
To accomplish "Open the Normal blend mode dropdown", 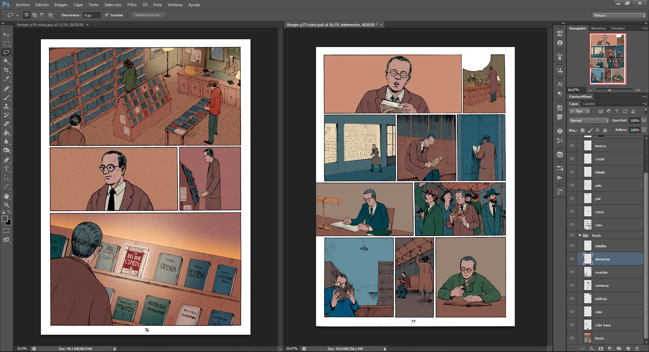I will tap(589, 120).
